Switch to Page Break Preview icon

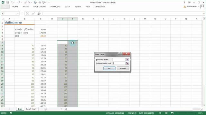point(172,113)
